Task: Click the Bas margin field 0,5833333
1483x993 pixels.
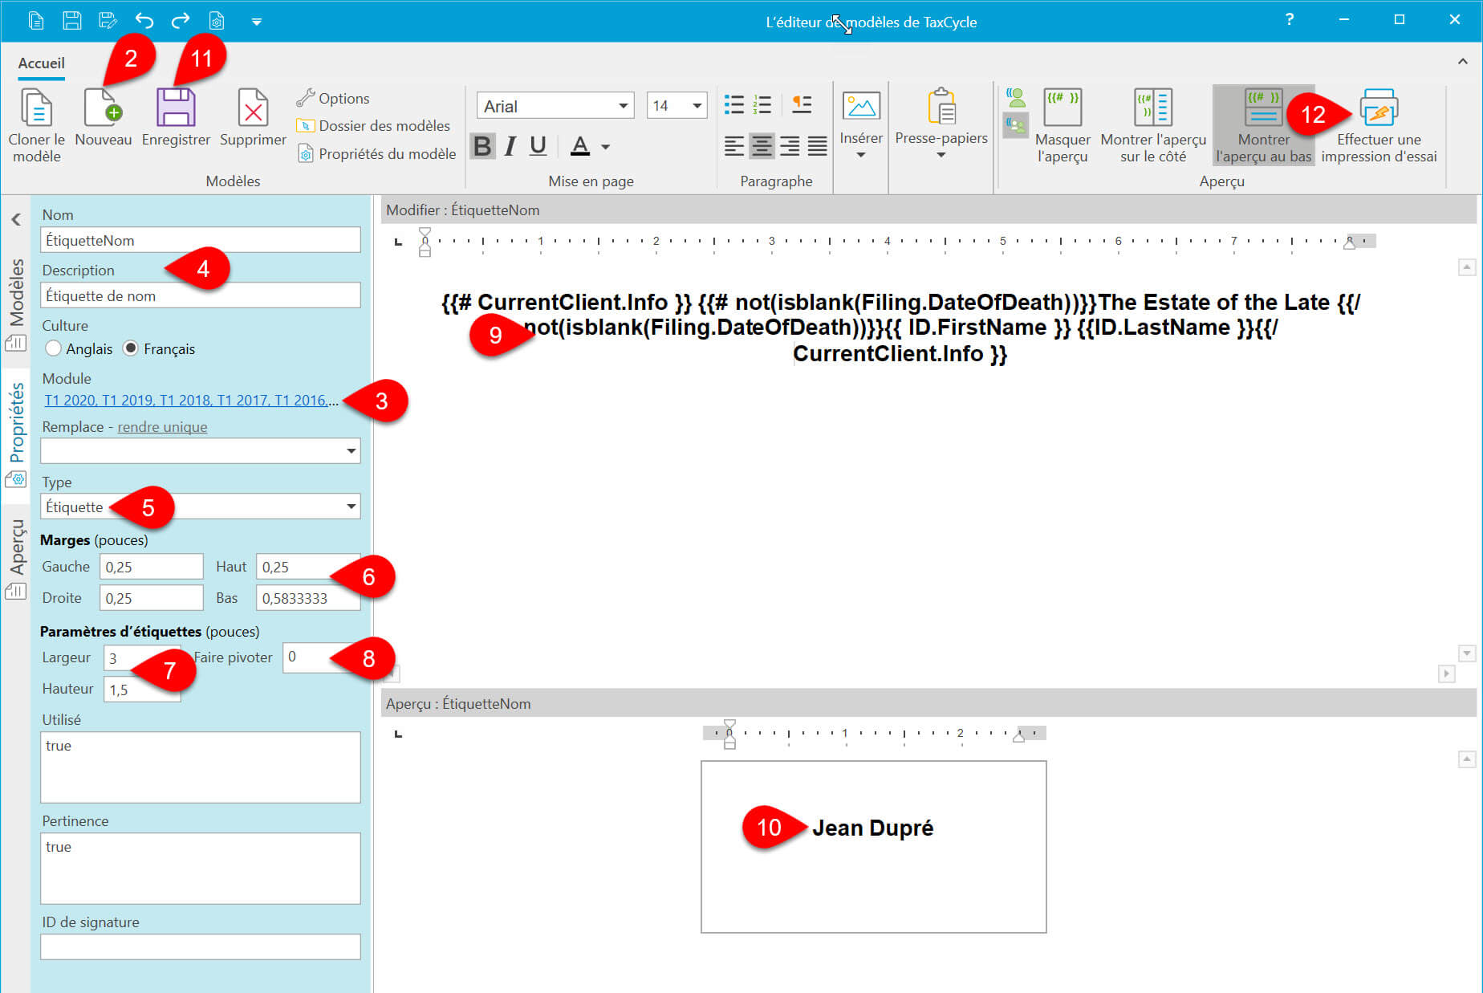Action: [308, 598]
